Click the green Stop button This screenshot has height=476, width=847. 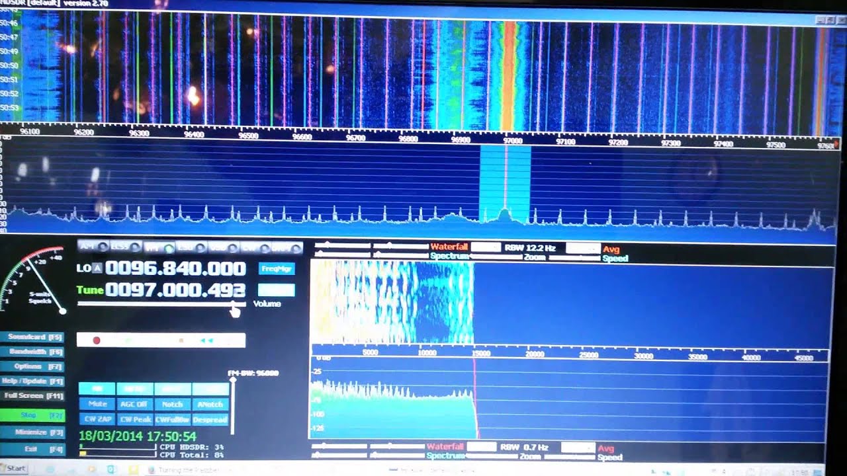pos(35,415)
